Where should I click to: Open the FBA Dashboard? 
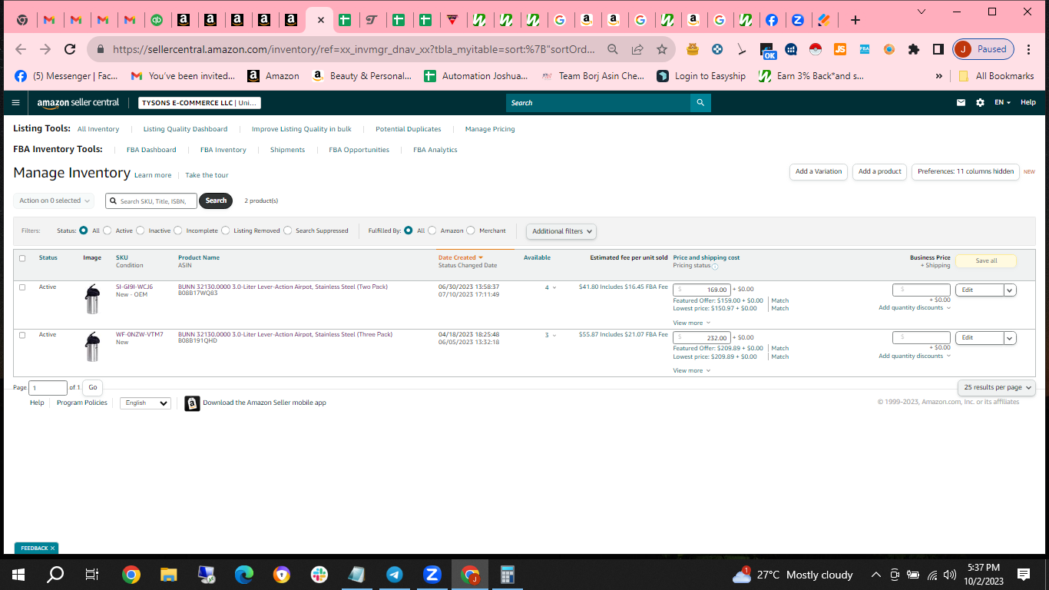coord(151,150)
